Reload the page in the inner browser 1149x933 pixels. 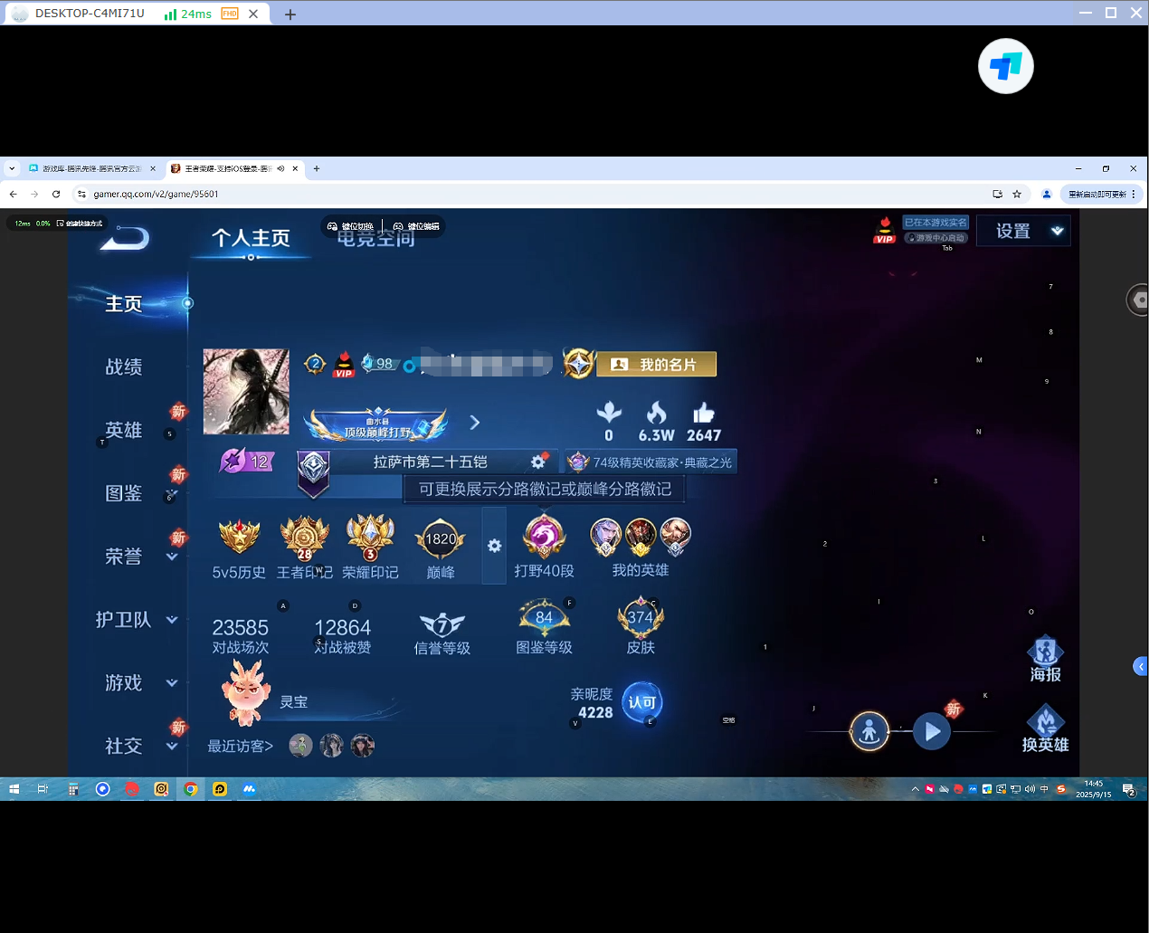coord(56,194)
